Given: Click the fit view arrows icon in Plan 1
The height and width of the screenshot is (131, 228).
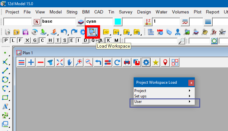Looking at the screenshot, I should click(60, 62).
